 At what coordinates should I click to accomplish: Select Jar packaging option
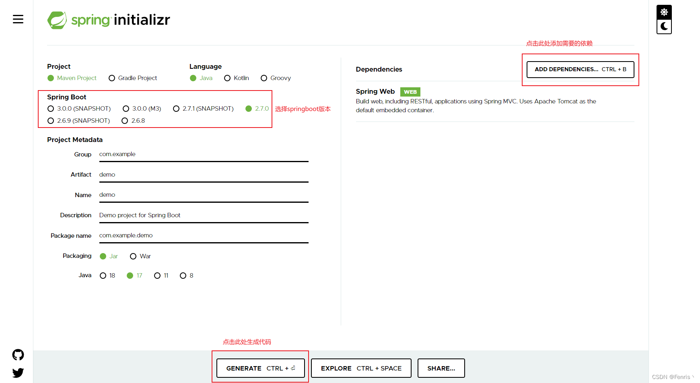109,256
